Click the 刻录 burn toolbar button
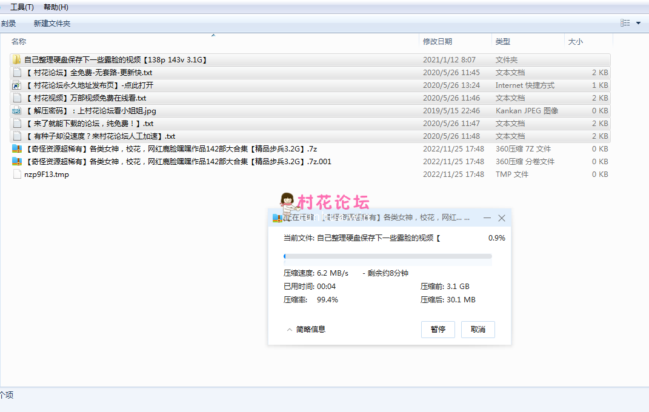 pos(8,24)
